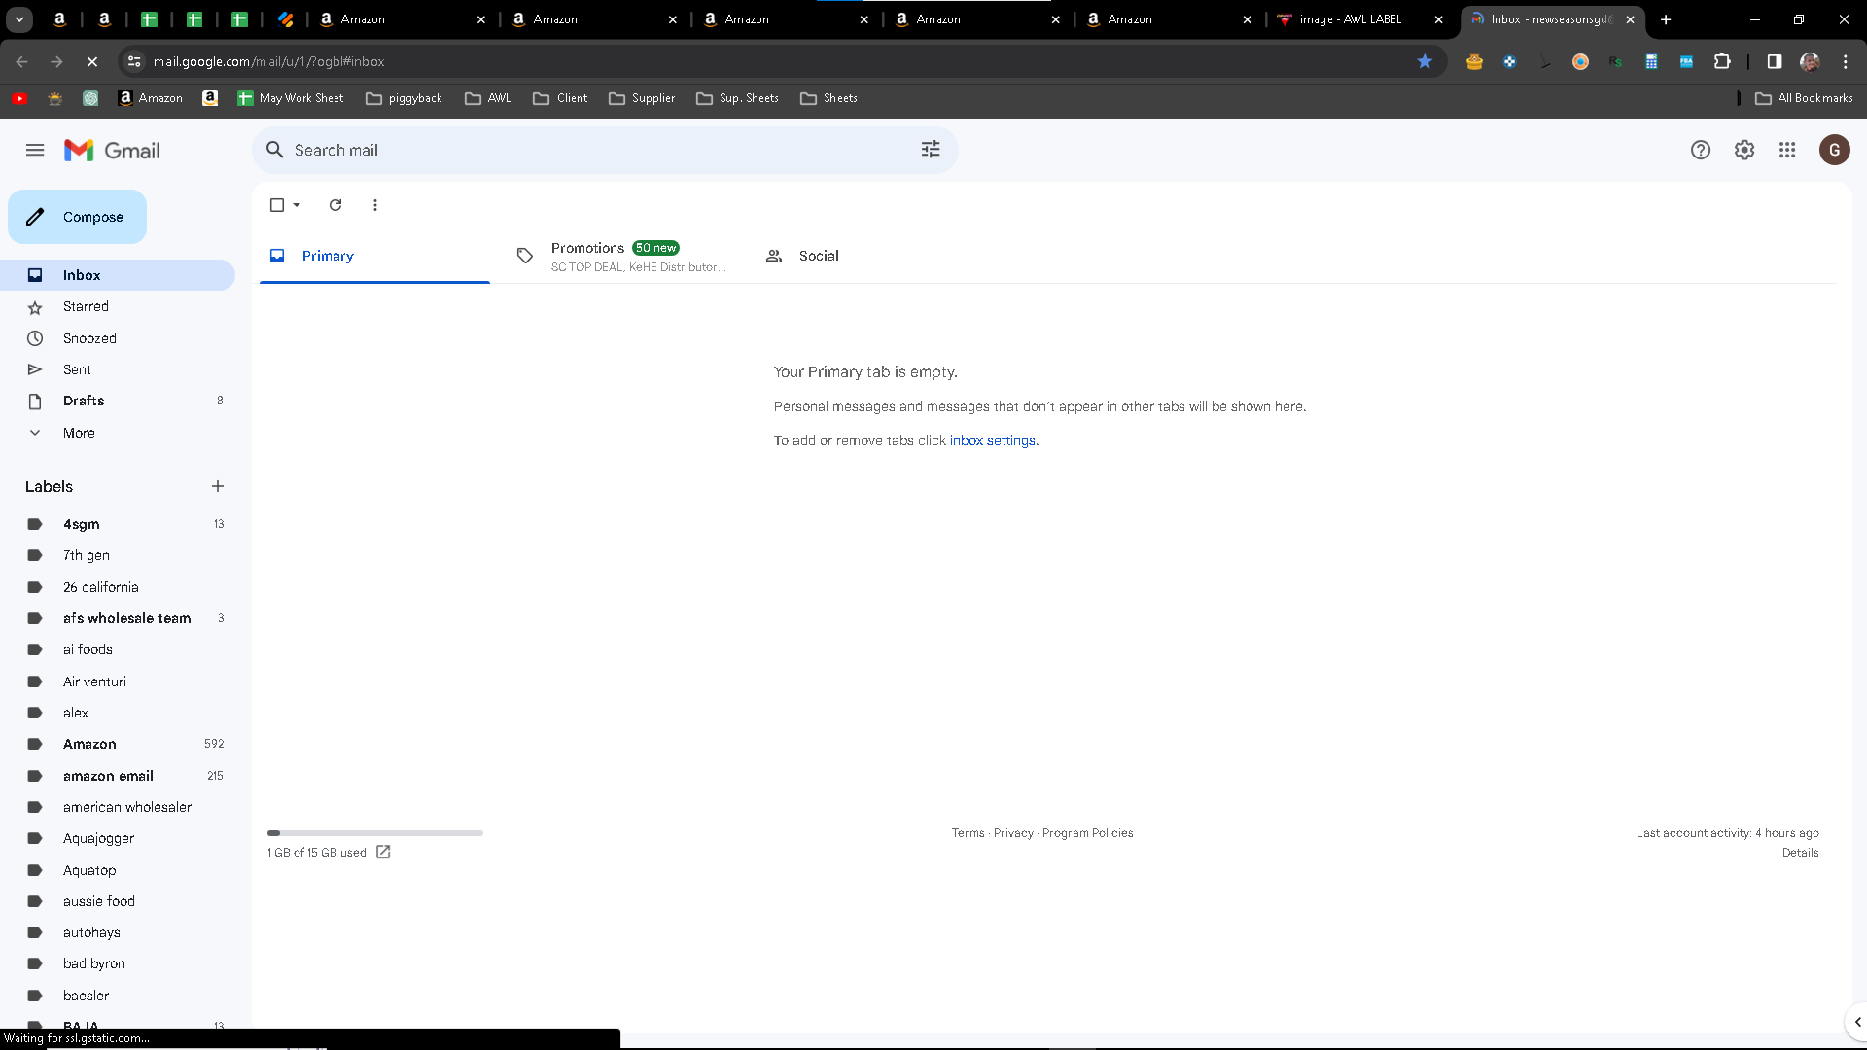Open the Drafts folder
The width and height of the screenshot is (1867, 1050).
coord(118,401)
